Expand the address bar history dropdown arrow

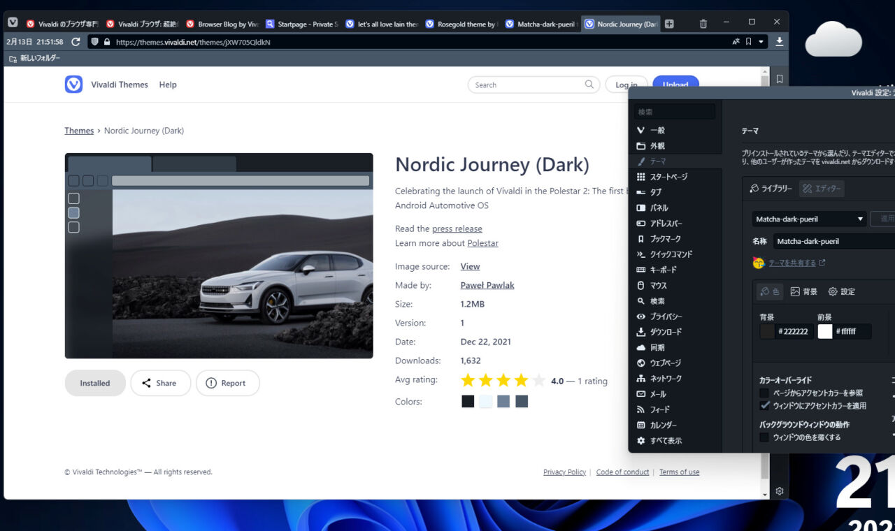coord(761,42)
